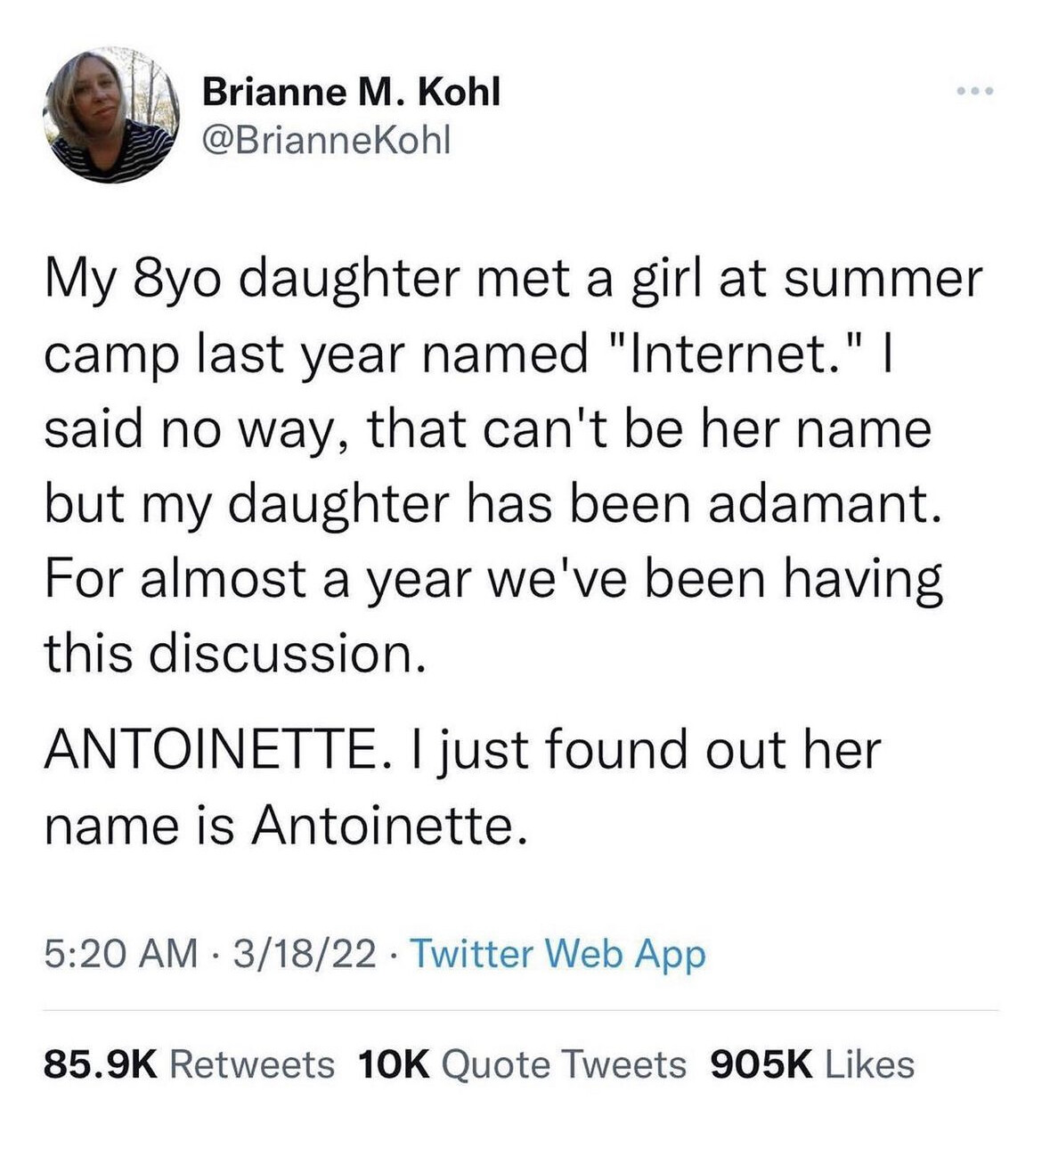Open the three-dot more options menu
Viewport: 1042px width, 1157px height.
[x=973, y=91]
